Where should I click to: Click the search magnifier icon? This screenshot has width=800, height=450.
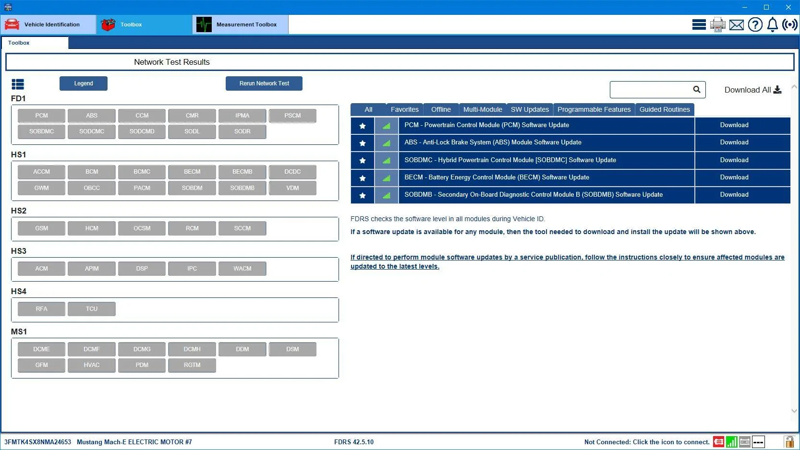697,89
